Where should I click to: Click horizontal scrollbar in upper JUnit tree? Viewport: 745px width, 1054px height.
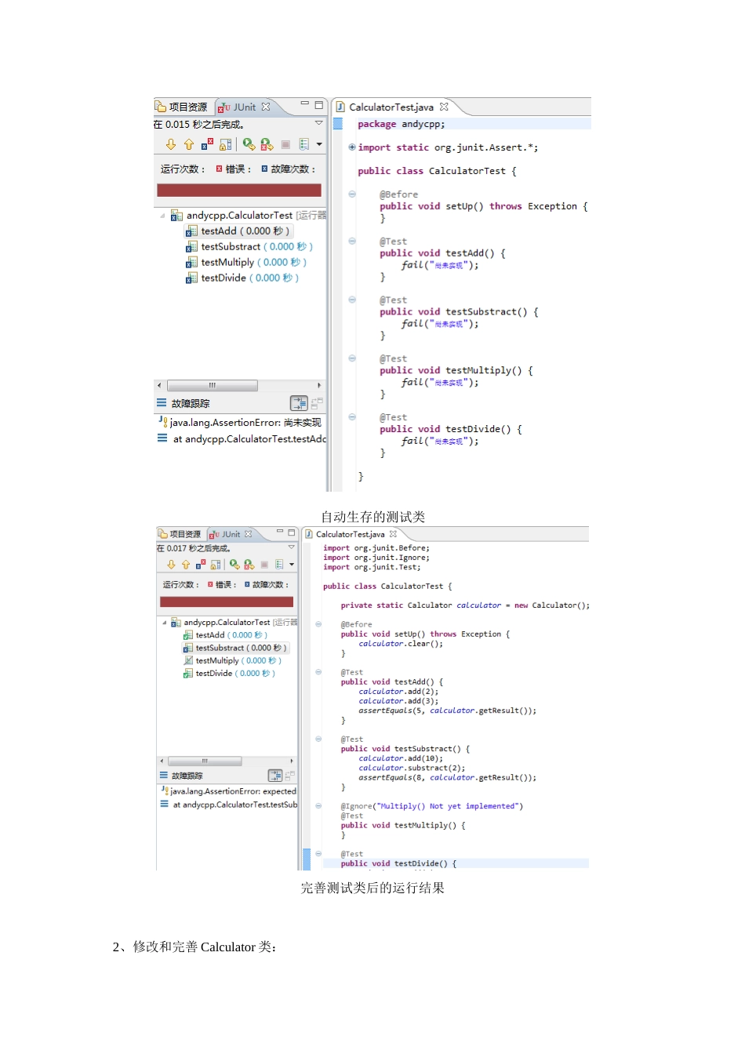click(x=212, y=386)
